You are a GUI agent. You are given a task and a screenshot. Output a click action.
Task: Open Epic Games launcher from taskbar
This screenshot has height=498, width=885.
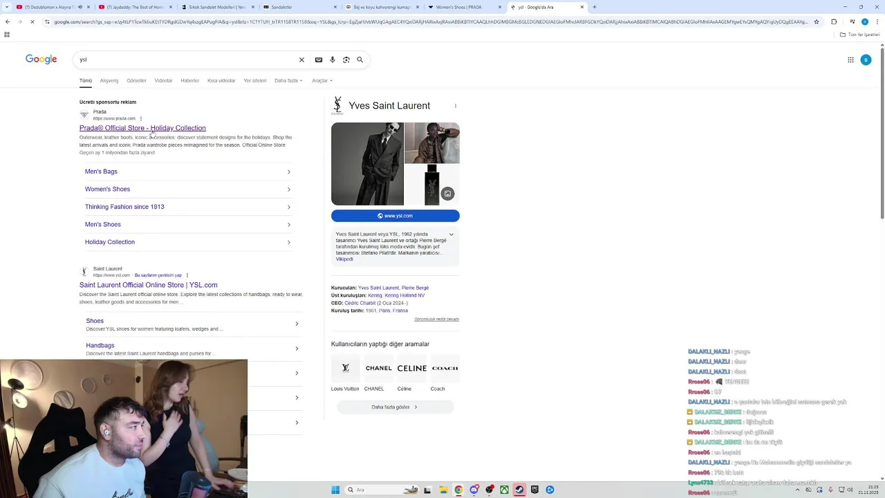[534, 490]
